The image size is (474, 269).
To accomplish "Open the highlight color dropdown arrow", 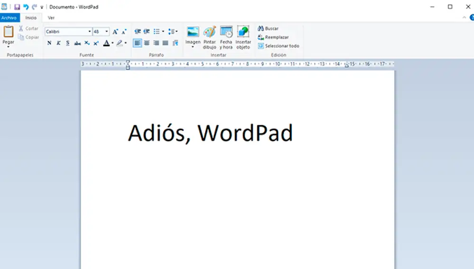I will point(126,43).
